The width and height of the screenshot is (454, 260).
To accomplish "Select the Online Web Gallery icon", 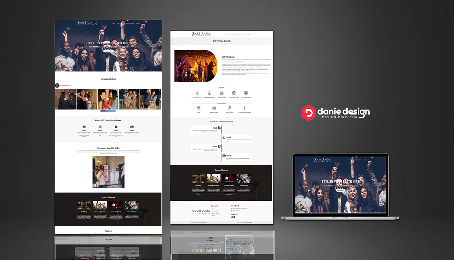I will (246, 93).
